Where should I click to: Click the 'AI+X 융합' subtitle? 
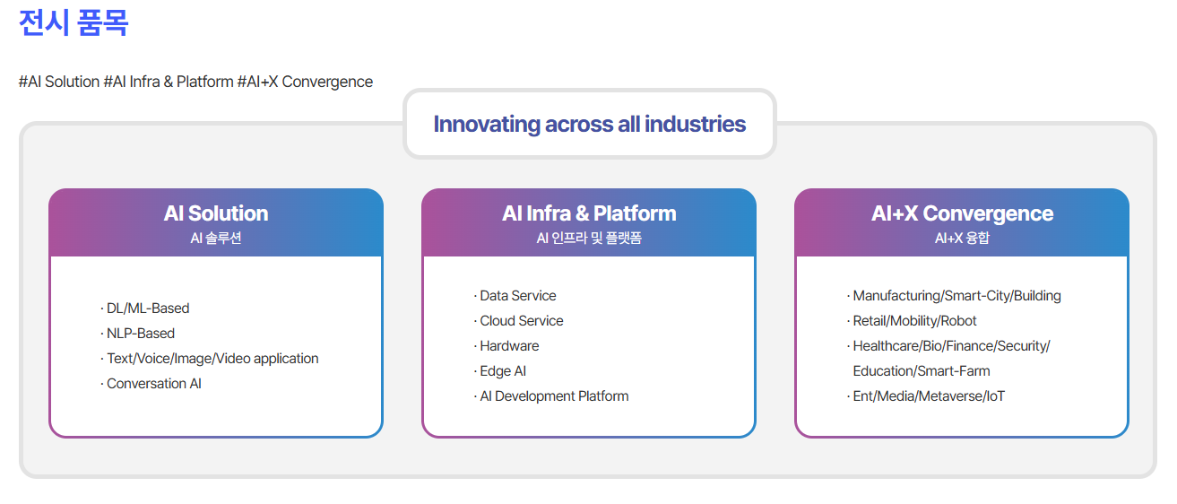click(962, 239)
